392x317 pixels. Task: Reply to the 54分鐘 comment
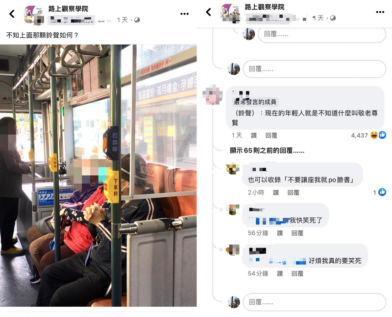[x=297, y=273]
